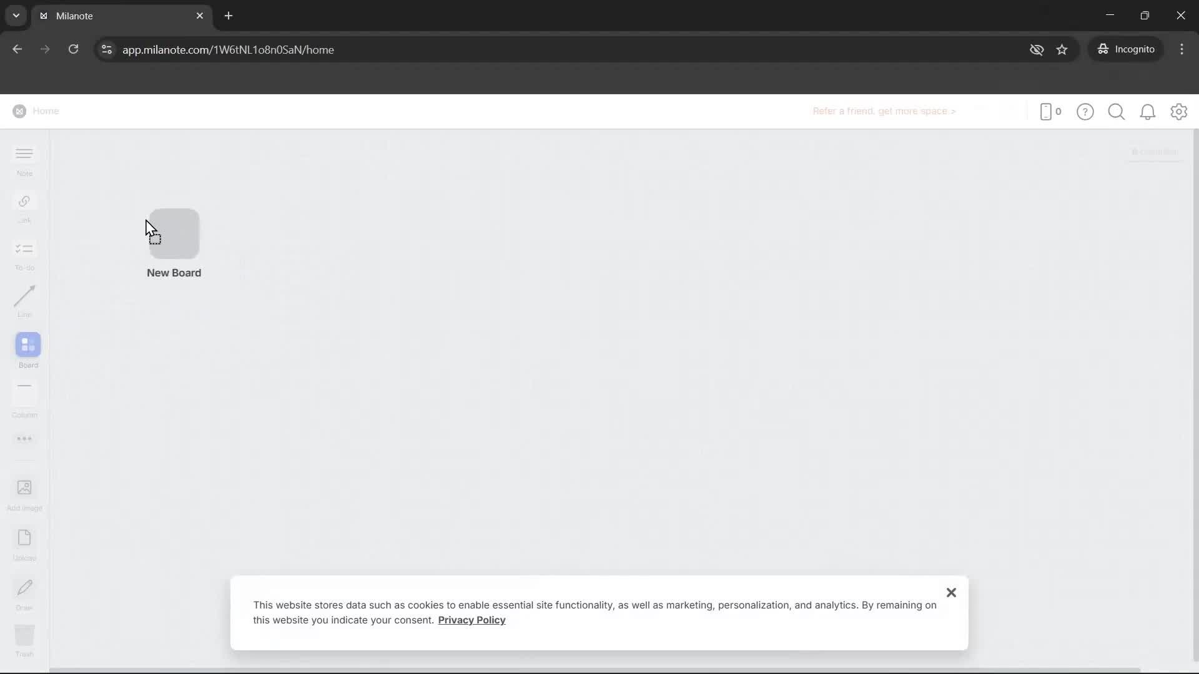This screenshot has width=1199, height=674.
Task: Open the New Board thumbnail
Action: 174,233
